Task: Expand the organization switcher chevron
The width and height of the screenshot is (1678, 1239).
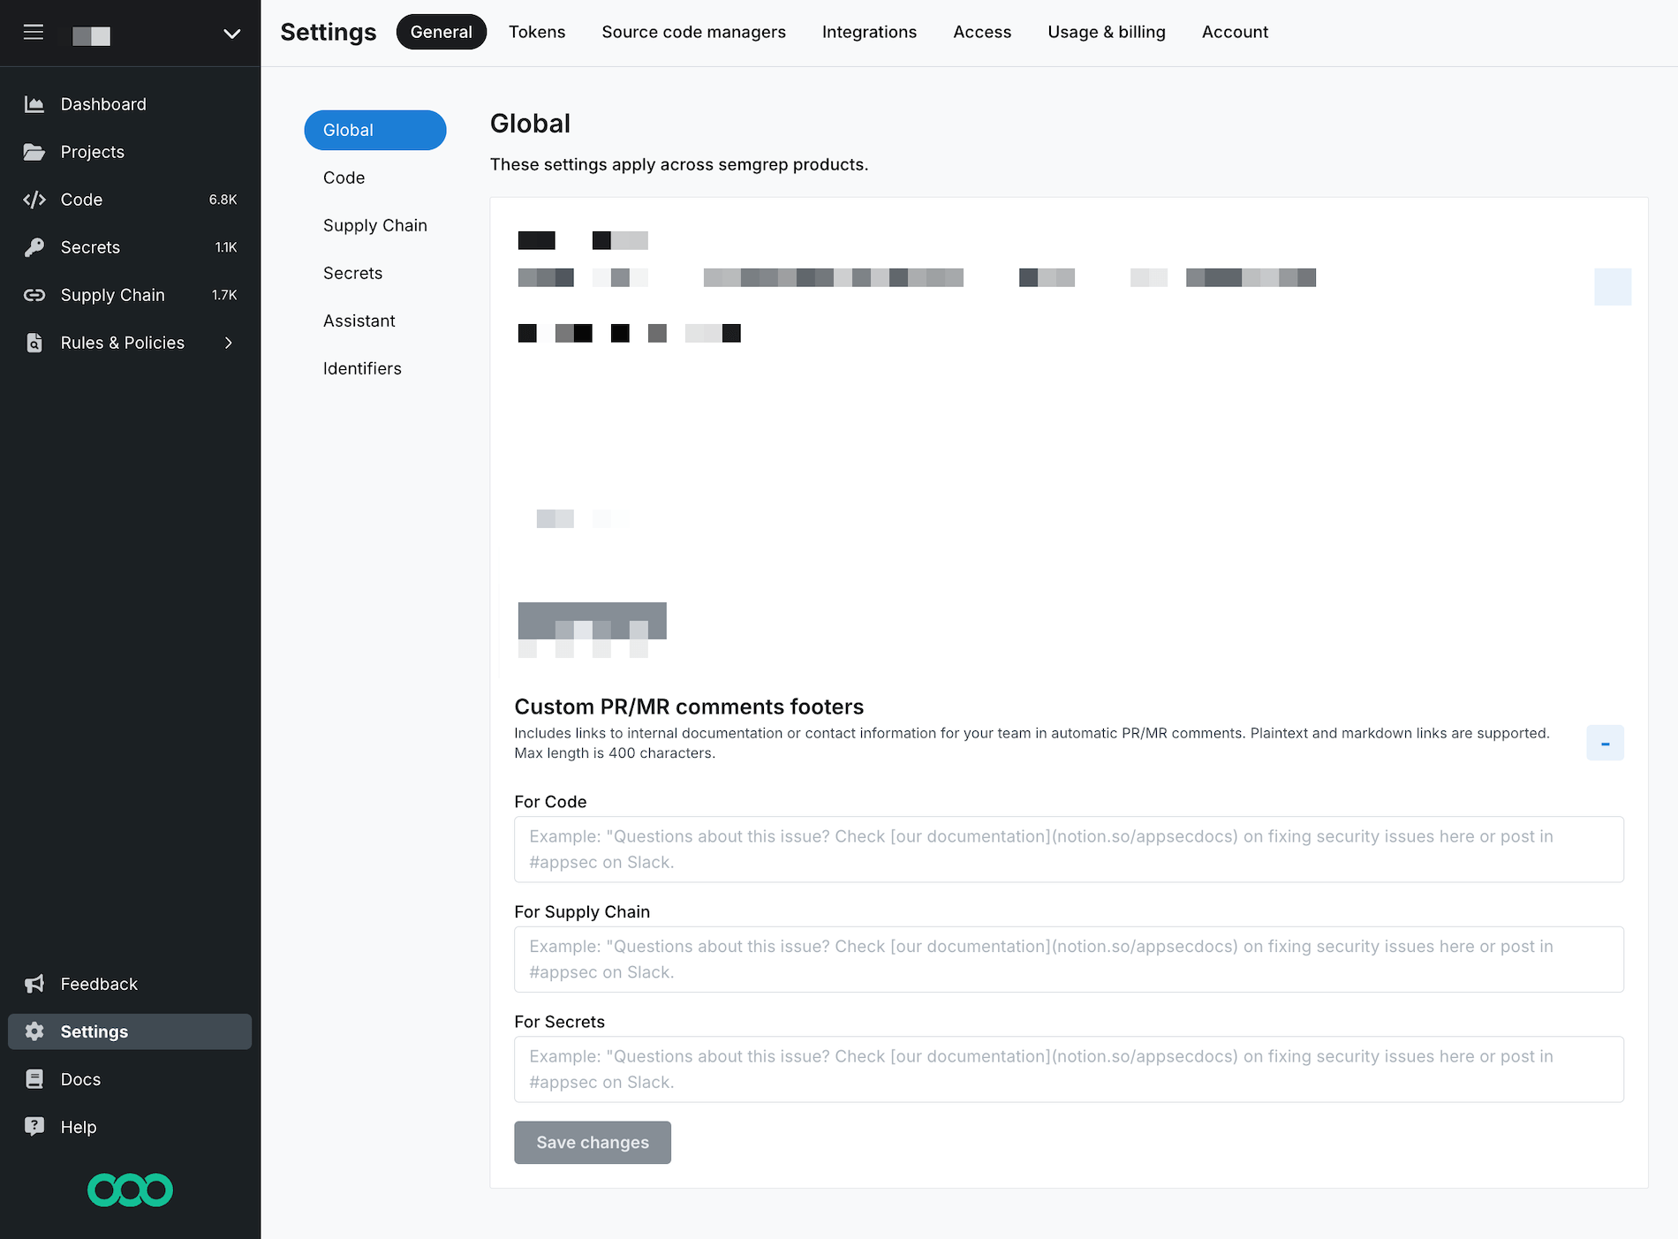Action: point(231,34)
